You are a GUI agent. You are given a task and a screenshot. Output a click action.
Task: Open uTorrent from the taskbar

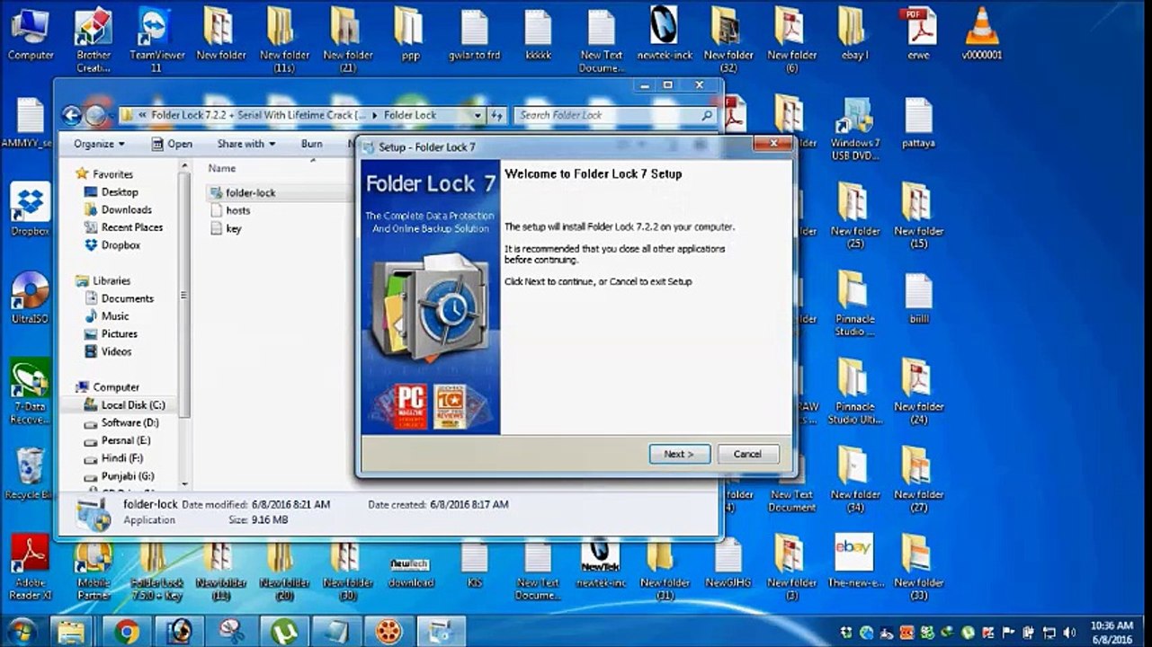[283, 631]
